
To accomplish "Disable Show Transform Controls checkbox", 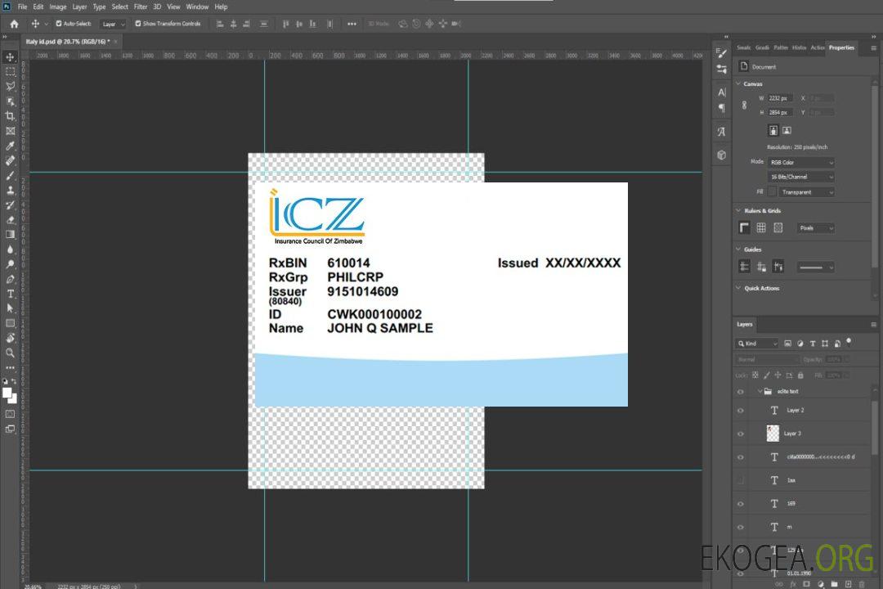I will pyautogui.click(x=138, y=24).
